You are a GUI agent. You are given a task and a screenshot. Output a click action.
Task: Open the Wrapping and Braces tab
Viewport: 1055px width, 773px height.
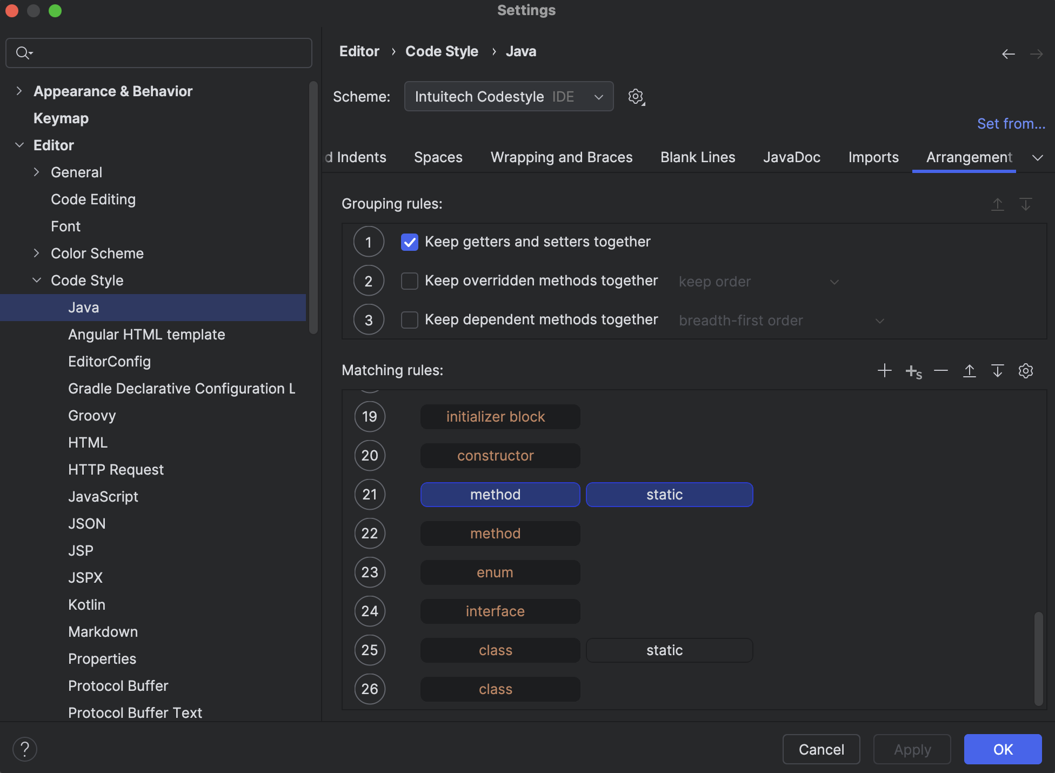tap(562, 157)
